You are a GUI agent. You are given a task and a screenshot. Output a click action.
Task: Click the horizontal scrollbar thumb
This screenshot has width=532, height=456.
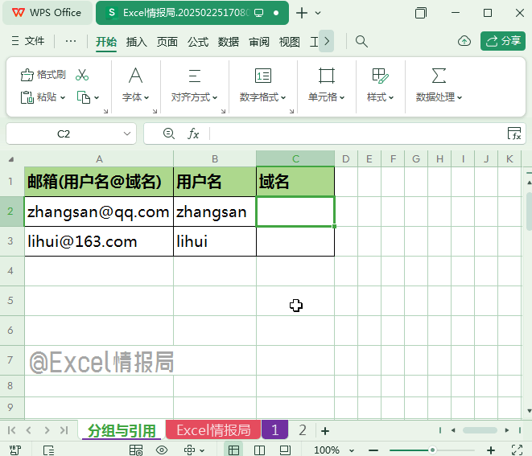[x=480, y=430]
